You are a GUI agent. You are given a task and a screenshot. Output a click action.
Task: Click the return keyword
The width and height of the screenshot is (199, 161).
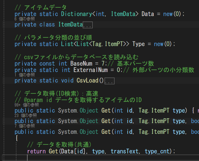click(36, 151)
